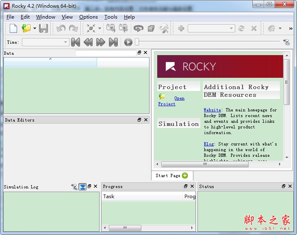
Task: Open the Help menu
Action: coord(129,17)
